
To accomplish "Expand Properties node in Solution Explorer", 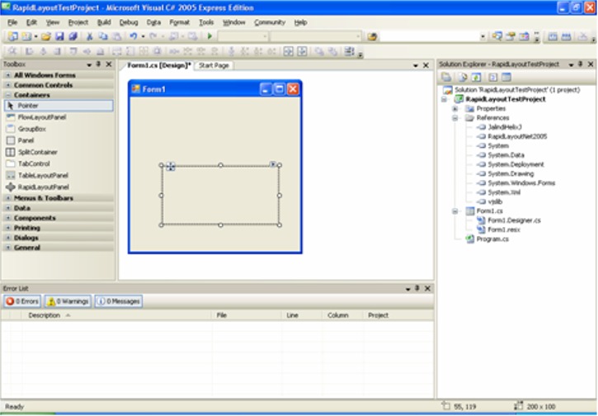I will (455, 109).
